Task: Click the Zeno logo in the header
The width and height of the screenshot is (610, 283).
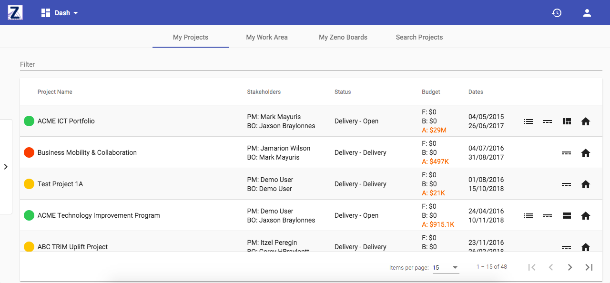Action: [x=15, y=12]
